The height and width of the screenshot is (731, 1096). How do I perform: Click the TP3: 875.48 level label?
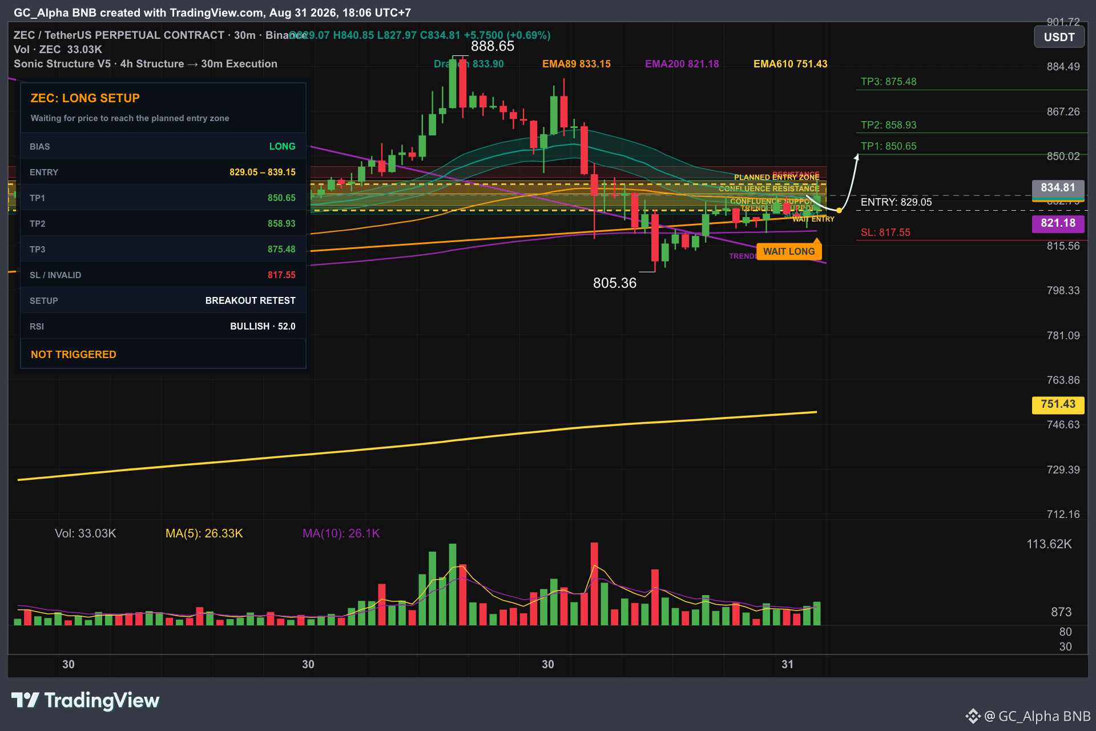click(x=888, y=82)
